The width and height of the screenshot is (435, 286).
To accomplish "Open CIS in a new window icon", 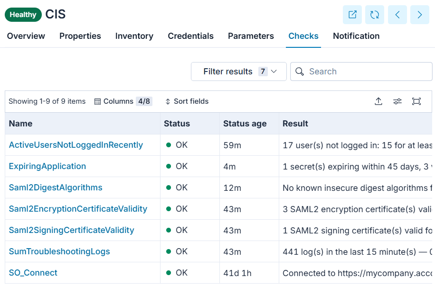I will [352, 15].
